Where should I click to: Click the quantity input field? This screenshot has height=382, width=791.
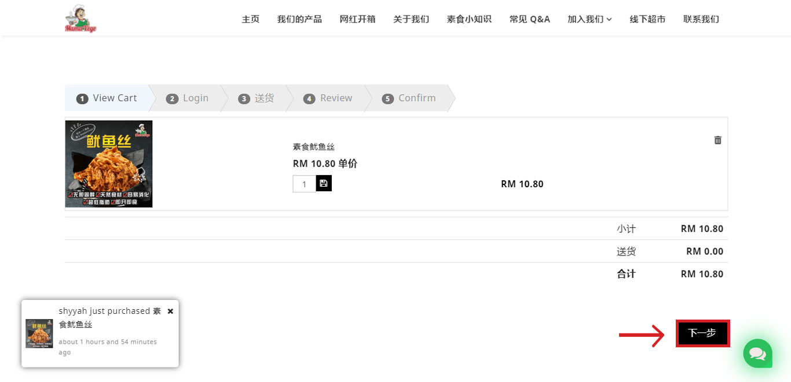[x=304, y=184]
